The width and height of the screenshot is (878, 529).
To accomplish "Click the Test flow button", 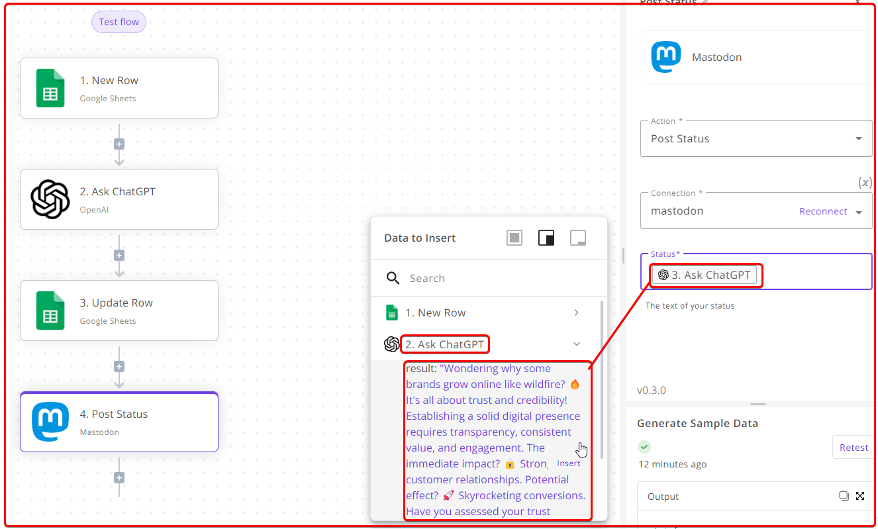I will pos(119,22).
